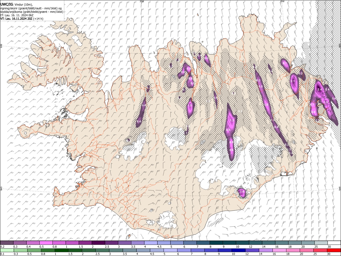Select the '1.5' value inside the map
Screen dimensions: 341x256
pyautogui.click(x=190, y=106)
